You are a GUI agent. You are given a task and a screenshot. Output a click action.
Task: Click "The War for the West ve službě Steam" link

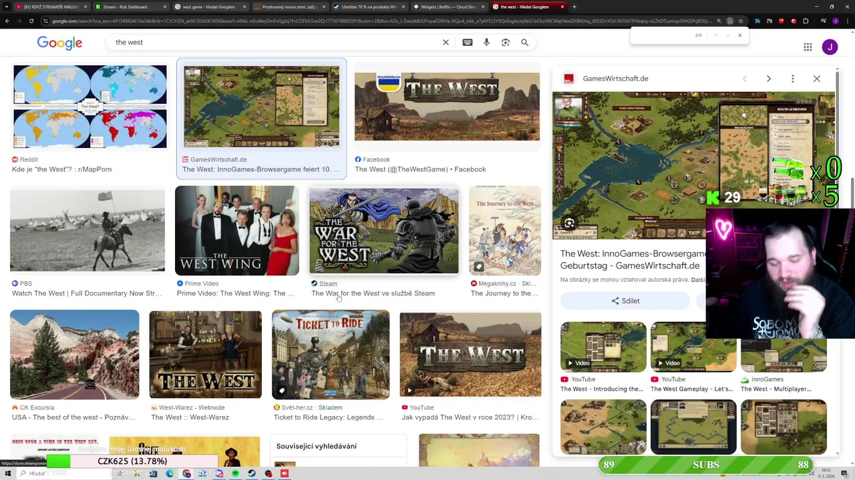[x=373, y=293]
